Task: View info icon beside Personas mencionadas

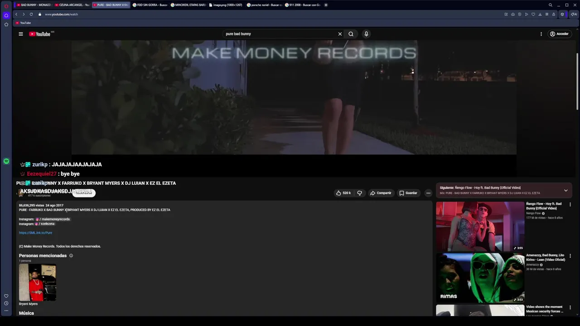Action: click(x=71, y=256)
